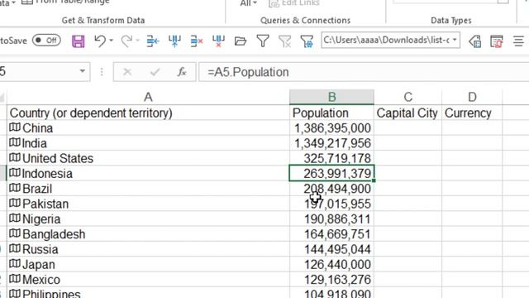Select cell with population 190,886,311
This screenshot has width=529, height=298.
331,219
